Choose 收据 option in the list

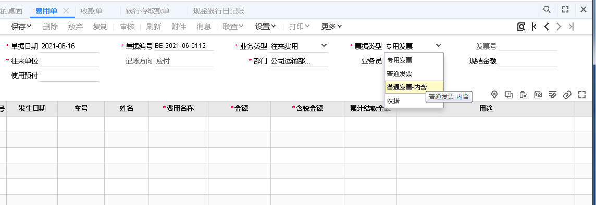click(x=414, y=101)
